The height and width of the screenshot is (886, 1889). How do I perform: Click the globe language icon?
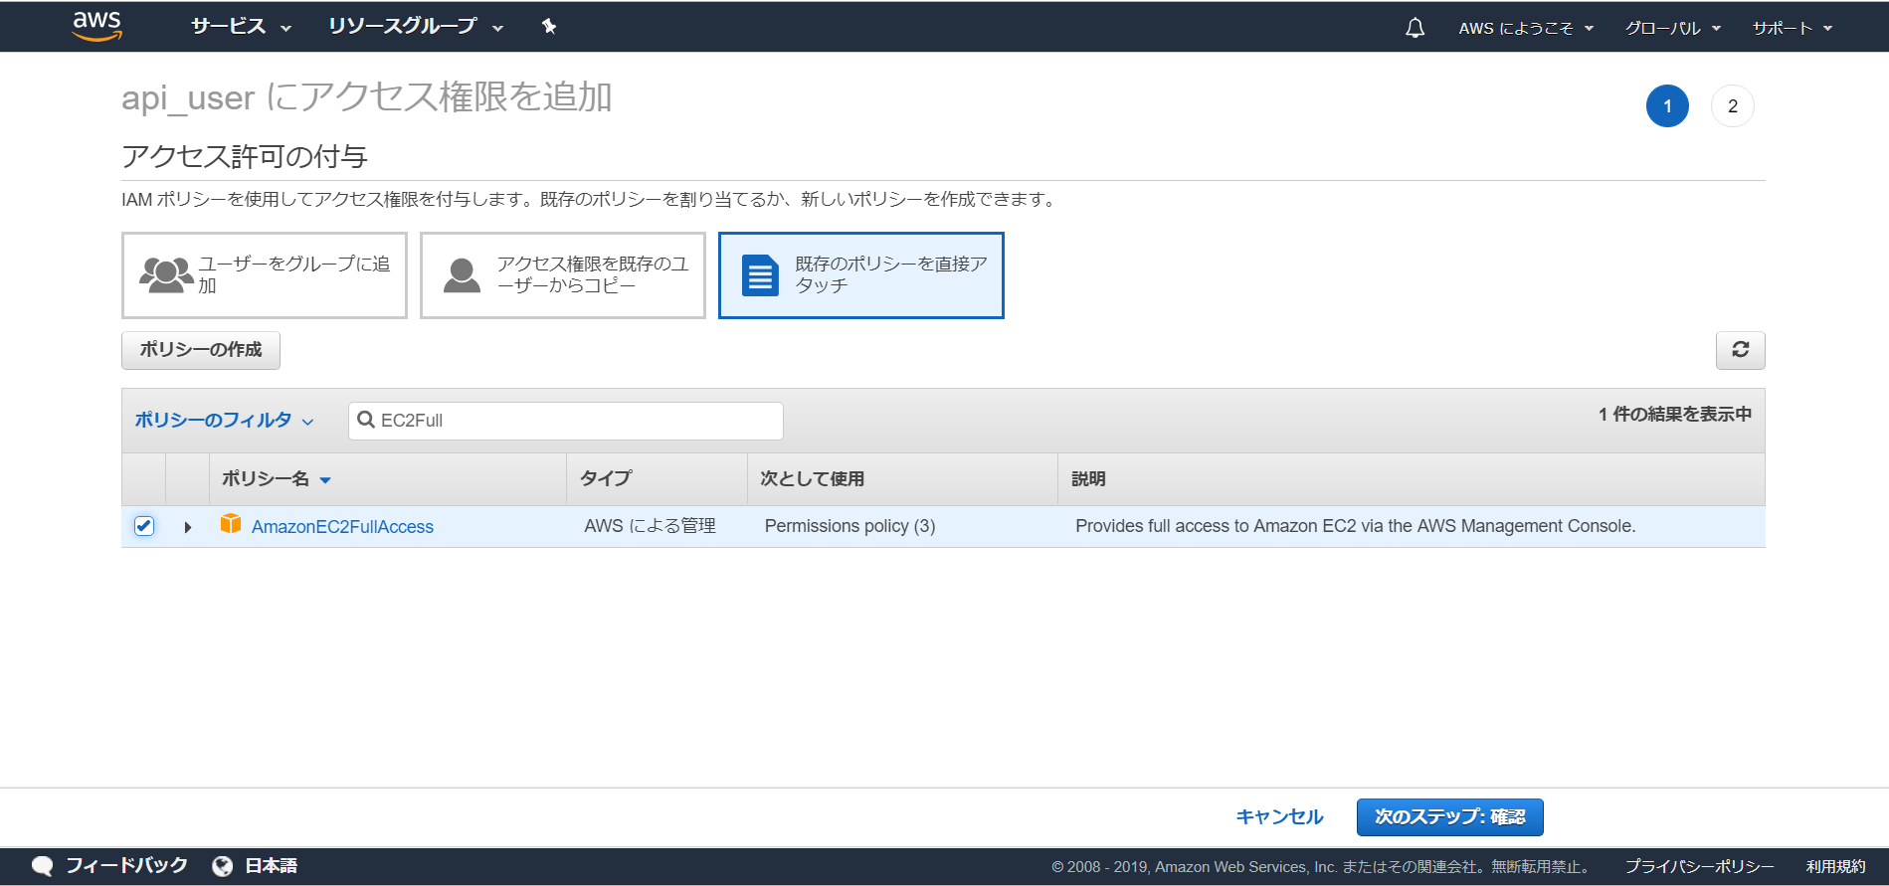click(x=223, y=866)
